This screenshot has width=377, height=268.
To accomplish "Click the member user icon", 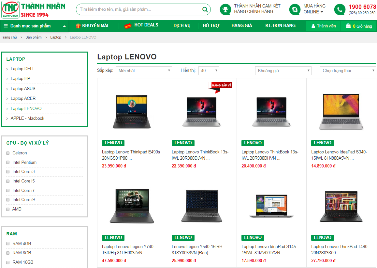I will (x=313, y=26).
